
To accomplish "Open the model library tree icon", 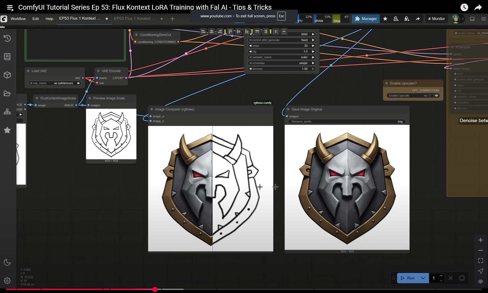I will 7,112.
